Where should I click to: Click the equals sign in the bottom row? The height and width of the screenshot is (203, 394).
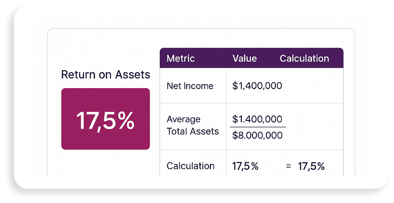coord(288,166)
